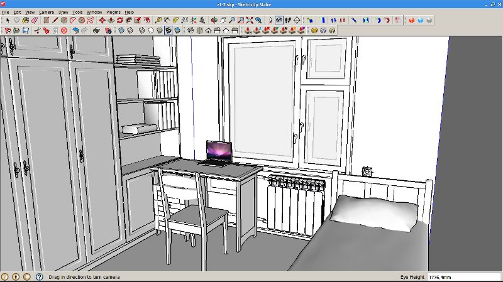Viewport: 503px width, 282px height.
Task: Click Zoom Extents
Action: 250,20
